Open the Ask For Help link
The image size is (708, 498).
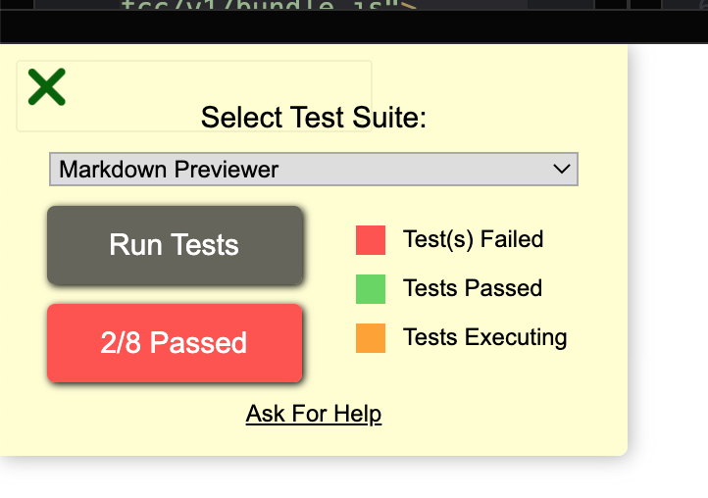coord(314,414)
